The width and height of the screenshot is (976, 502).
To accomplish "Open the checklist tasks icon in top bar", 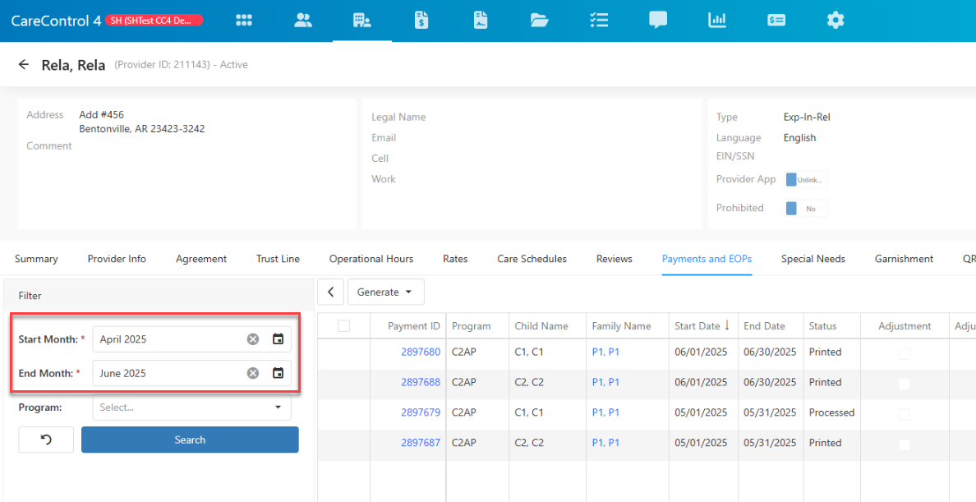I will (599, 21).
